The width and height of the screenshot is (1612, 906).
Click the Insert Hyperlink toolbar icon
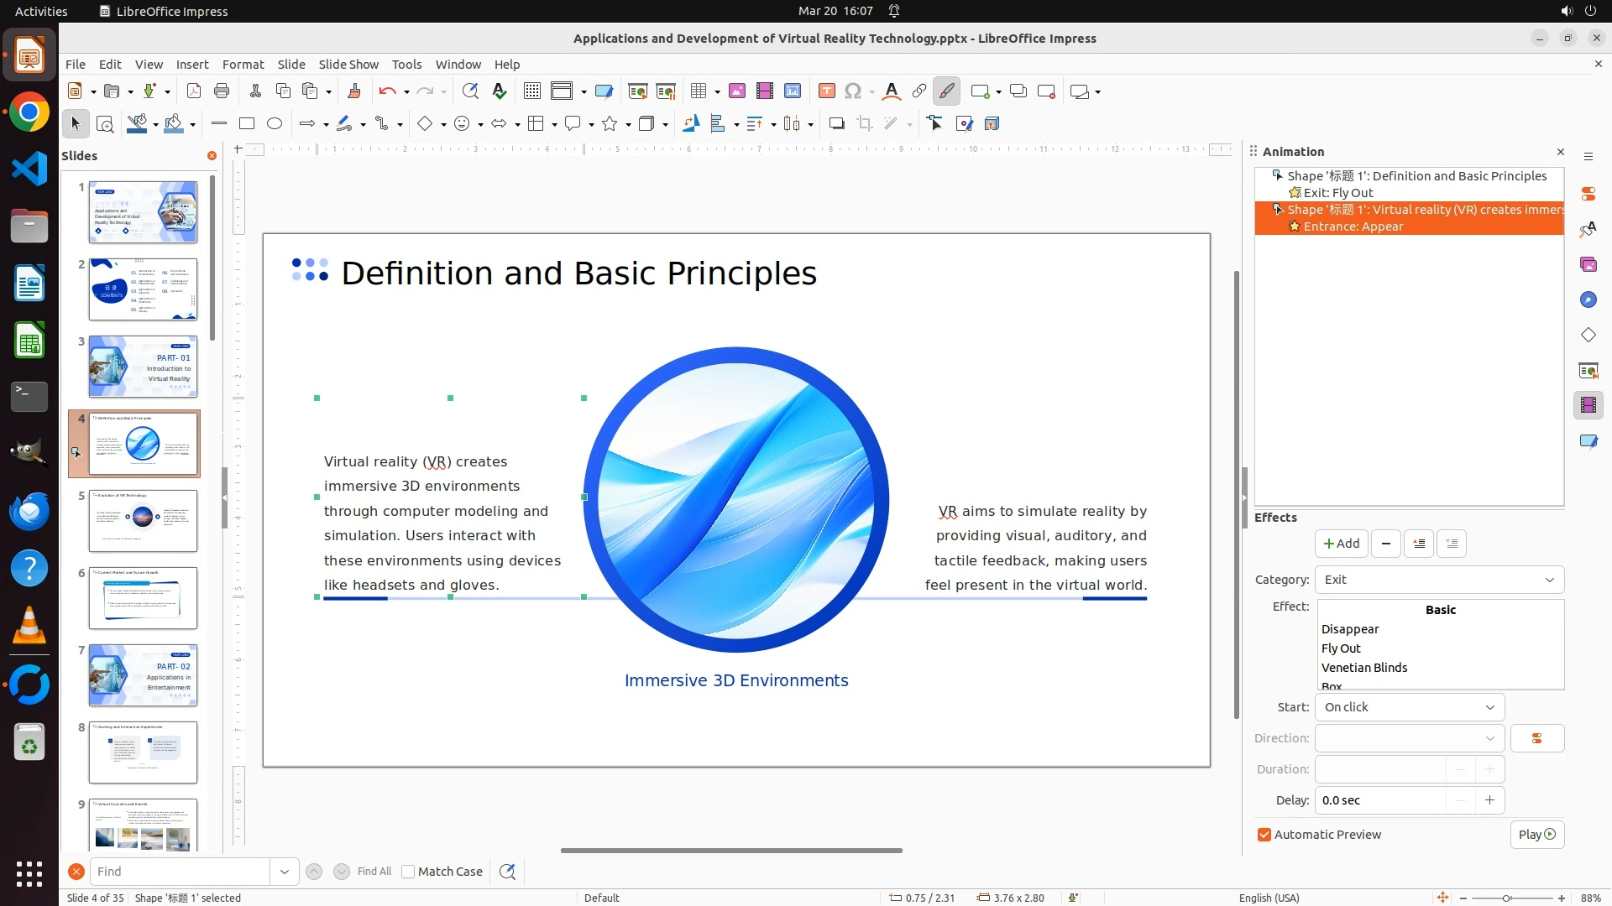pyautogui.click(x=919, y=91)
